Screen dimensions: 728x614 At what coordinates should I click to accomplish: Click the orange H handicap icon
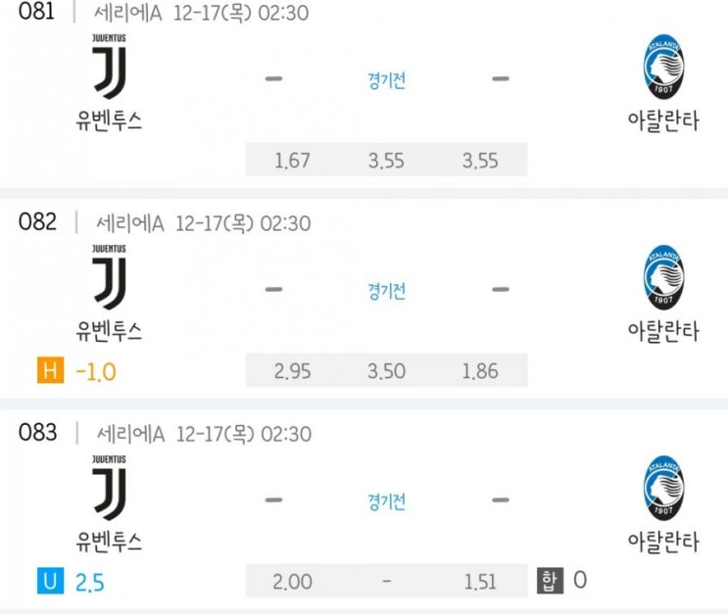point(48,371)
